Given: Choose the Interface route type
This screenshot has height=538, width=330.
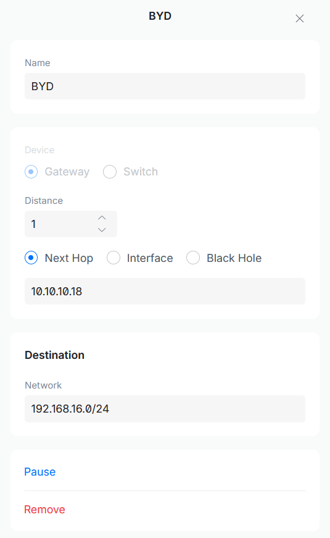Looking at the screenshot, I should [x=113, y=258].
